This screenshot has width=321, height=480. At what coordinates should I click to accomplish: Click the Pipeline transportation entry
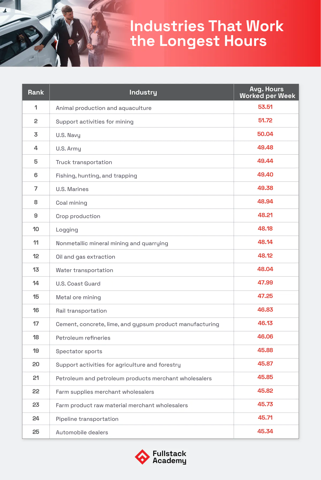coord(87,419)
